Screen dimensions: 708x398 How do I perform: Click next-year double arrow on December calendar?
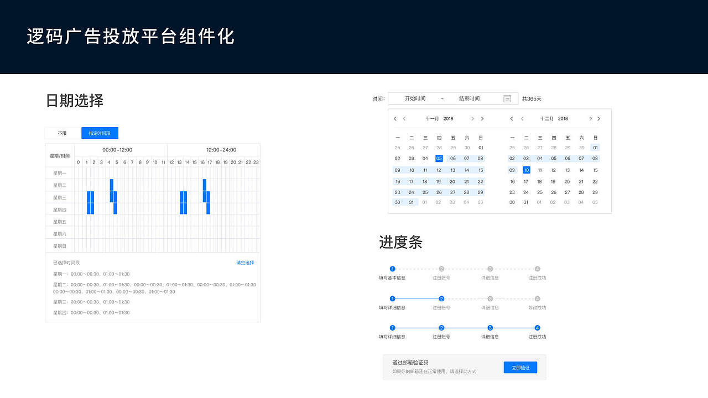click(x=598, y=118)
